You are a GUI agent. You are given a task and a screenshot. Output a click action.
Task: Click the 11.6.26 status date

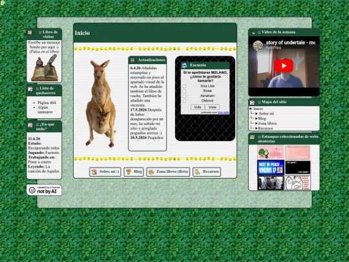point(34,139)
